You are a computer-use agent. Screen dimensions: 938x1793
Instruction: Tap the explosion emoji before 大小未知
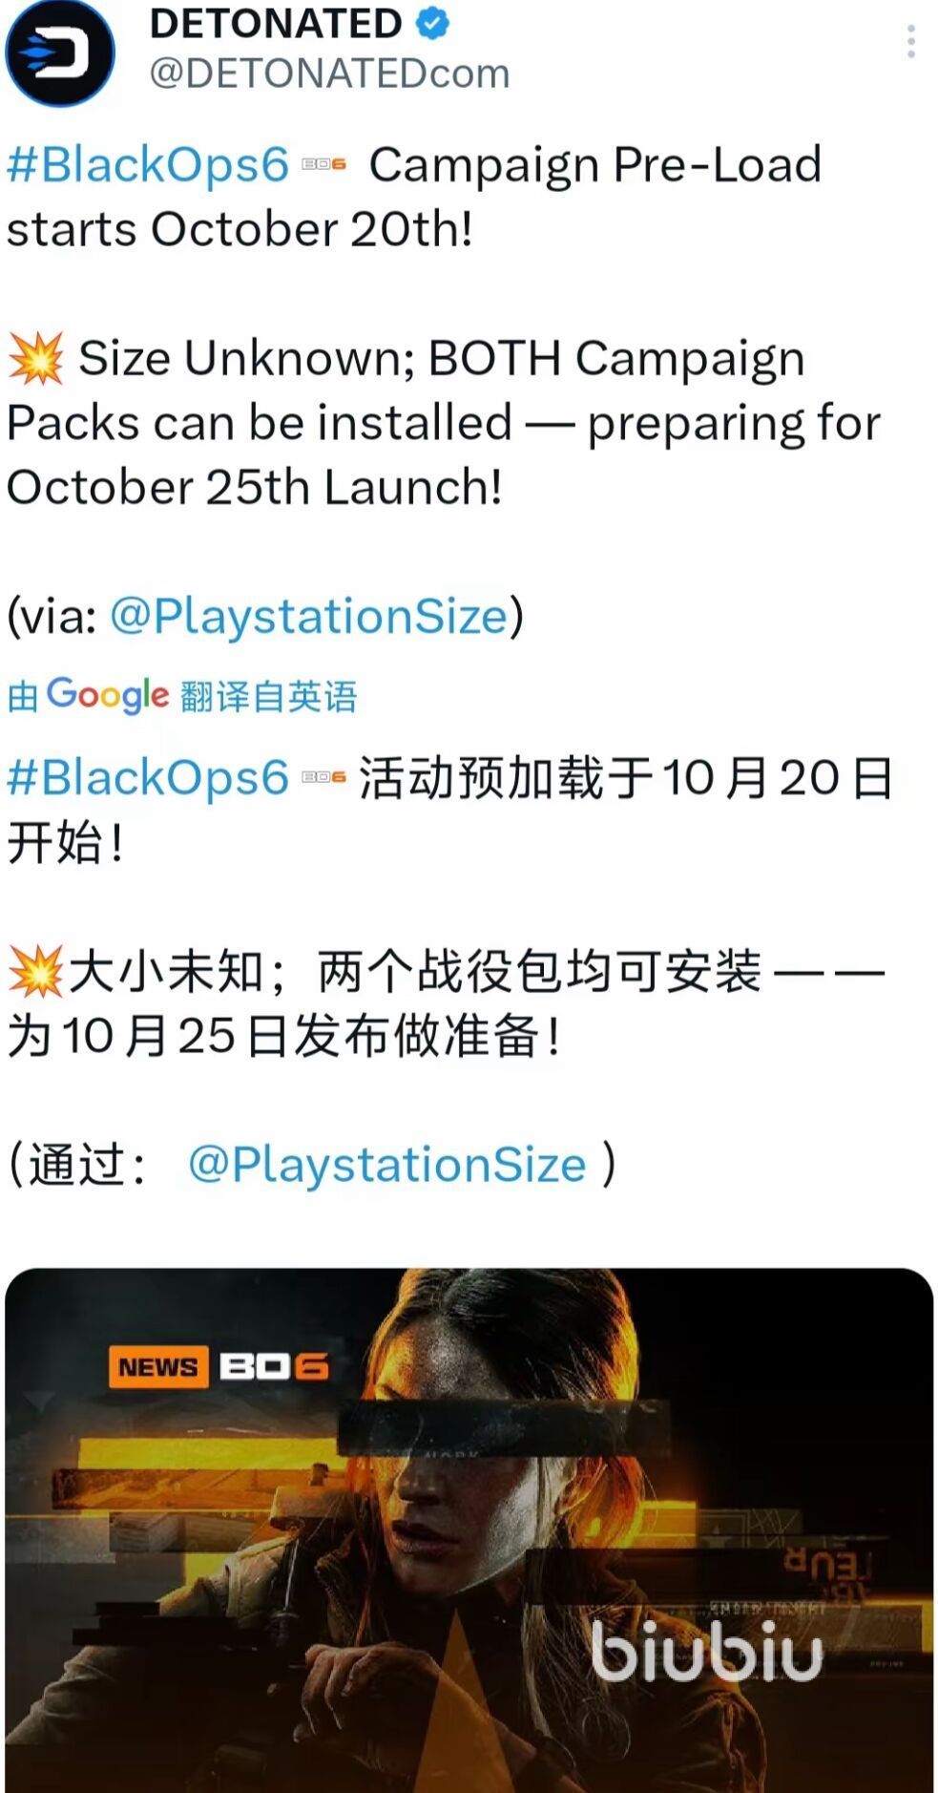36,972
